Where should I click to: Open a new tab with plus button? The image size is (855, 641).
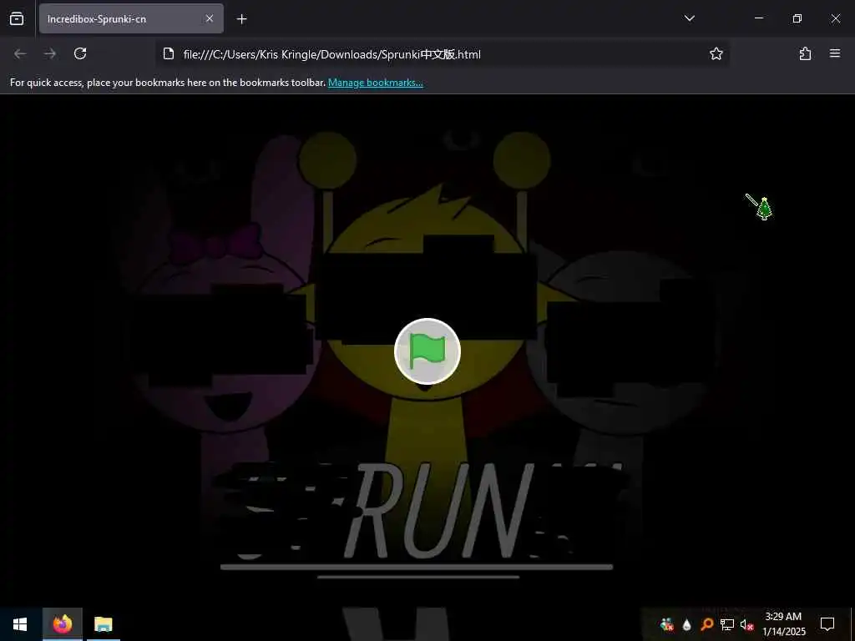point(241,19)
